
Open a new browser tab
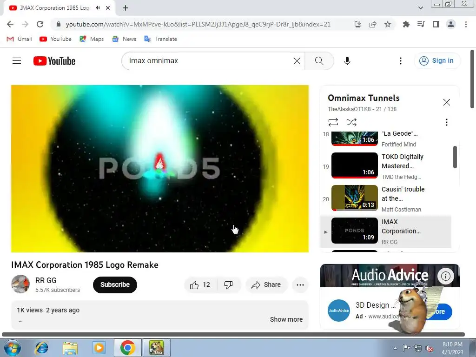[126, 8]
